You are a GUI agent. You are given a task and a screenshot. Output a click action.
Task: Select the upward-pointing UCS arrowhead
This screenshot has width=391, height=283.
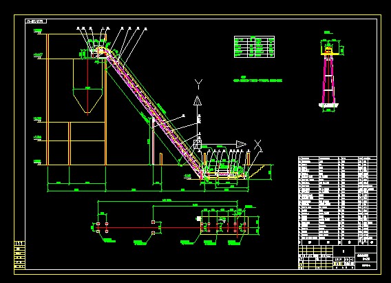pos(198,100)
